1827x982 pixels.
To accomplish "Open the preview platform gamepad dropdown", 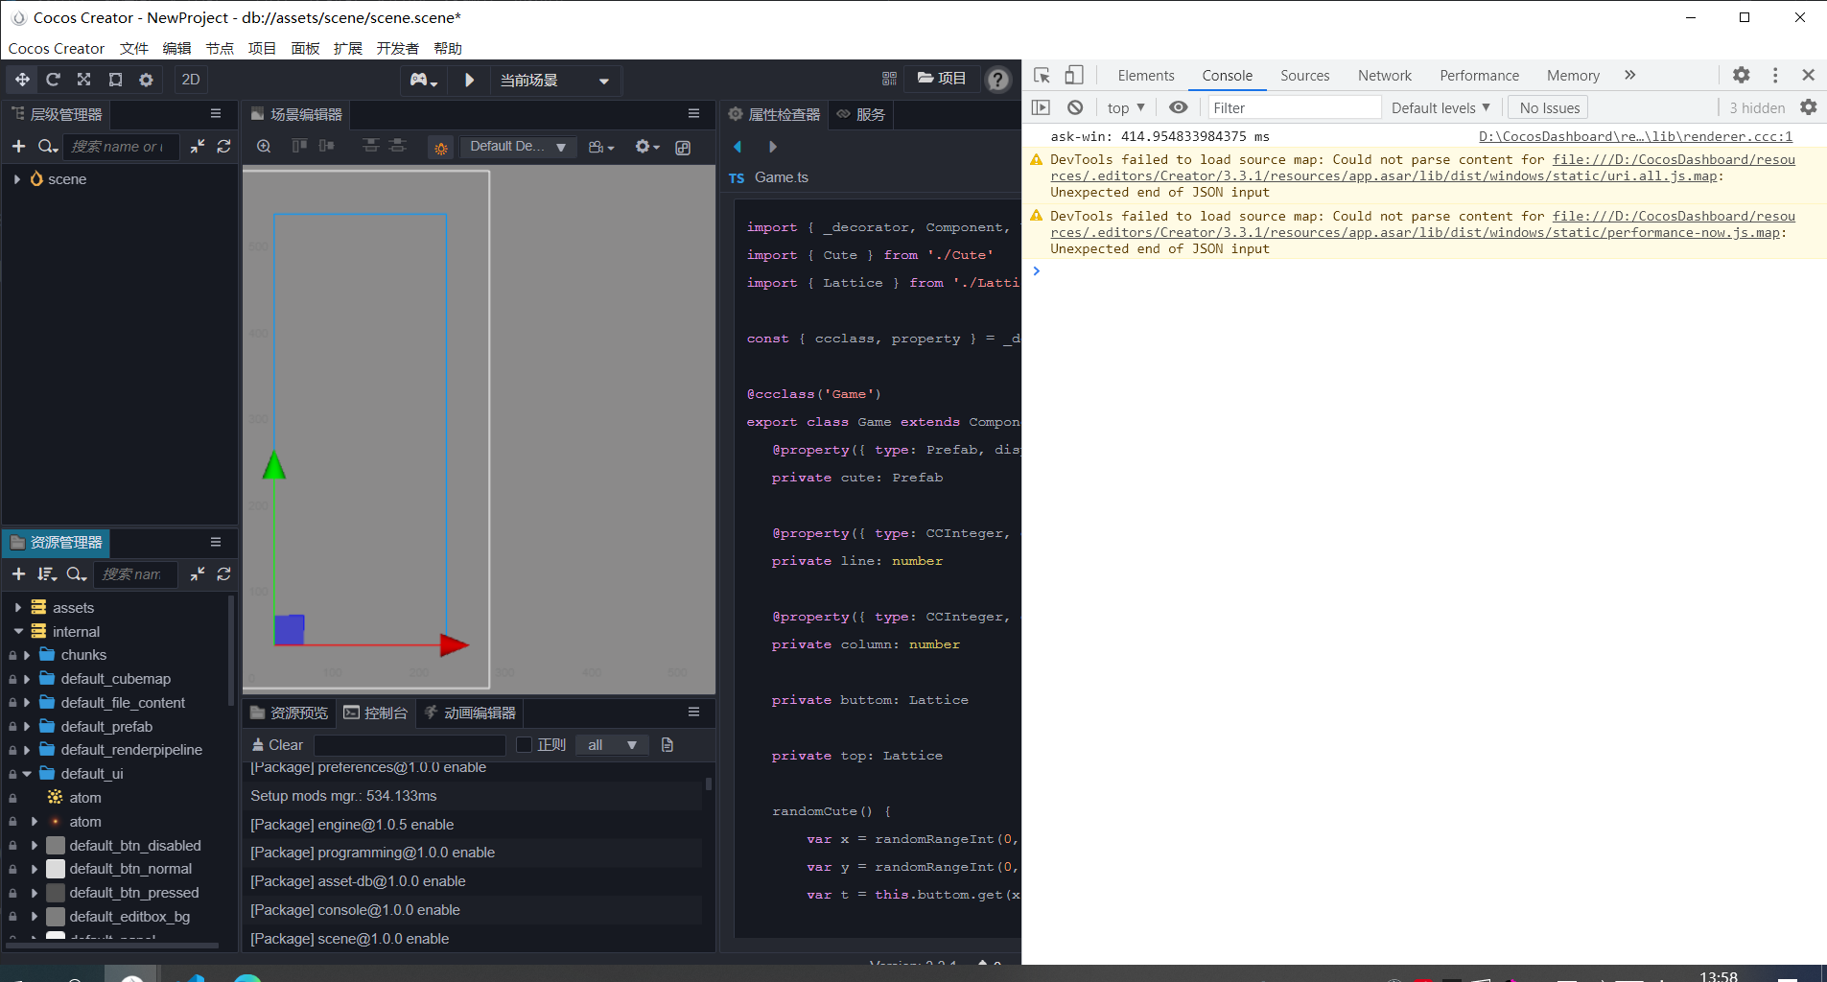I will (x=423, y=80).
